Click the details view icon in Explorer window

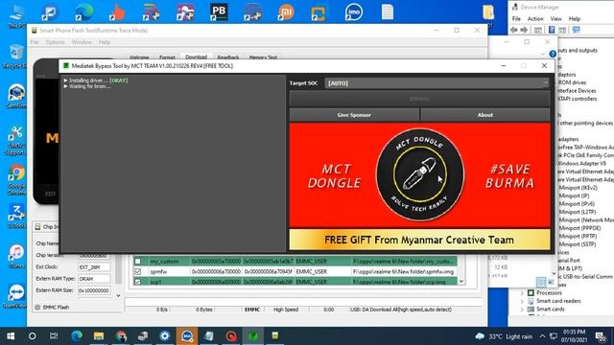(x=541, y=282)
